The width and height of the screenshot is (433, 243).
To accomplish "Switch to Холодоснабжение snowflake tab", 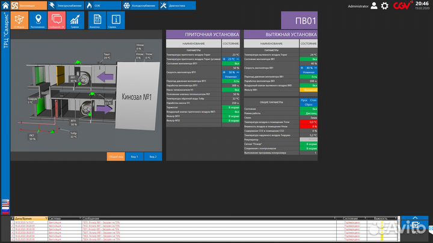I will click(x=140, y=5).
